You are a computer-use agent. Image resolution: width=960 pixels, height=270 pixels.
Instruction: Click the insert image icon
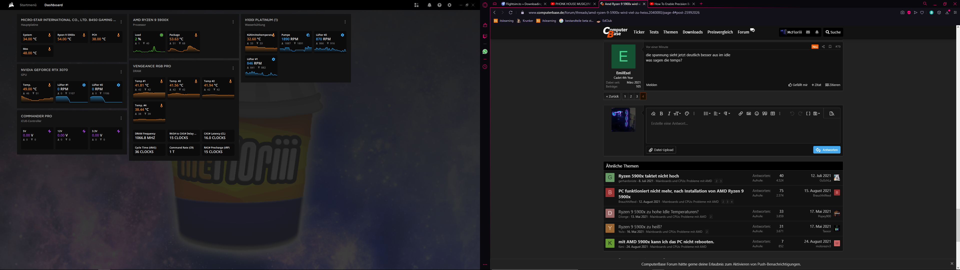pos(748,114)
